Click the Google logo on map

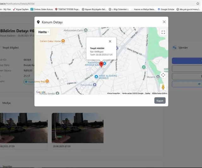41,92
